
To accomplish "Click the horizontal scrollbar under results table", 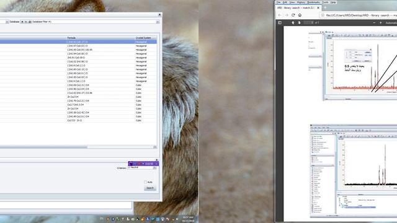I will tap(43, 147).
